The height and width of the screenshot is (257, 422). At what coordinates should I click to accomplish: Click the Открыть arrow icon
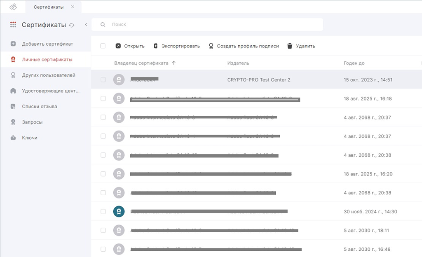tap(118, 46)
